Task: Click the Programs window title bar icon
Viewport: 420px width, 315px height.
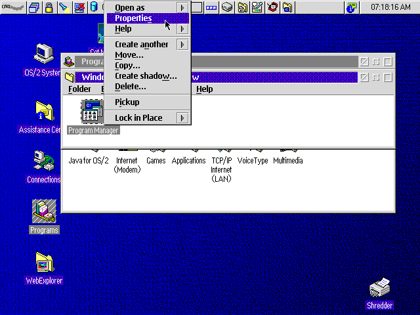Action: (69, 62)
